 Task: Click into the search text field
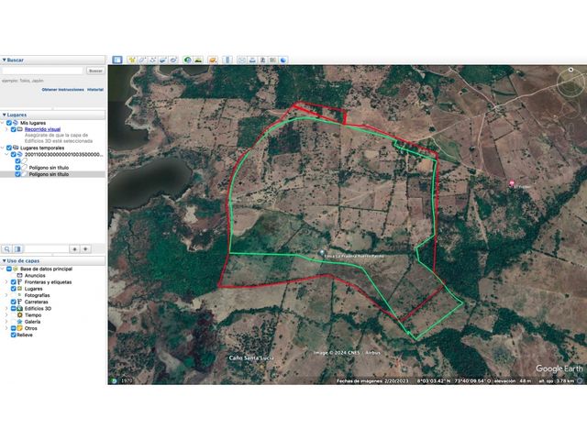[x=42, y=71]
